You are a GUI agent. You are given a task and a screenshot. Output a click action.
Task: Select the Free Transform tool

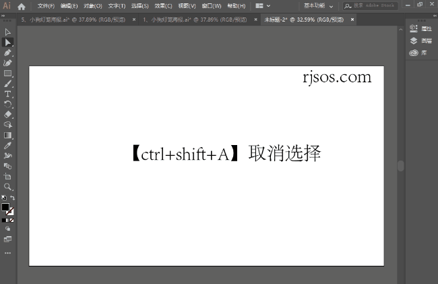coord(7,167)
